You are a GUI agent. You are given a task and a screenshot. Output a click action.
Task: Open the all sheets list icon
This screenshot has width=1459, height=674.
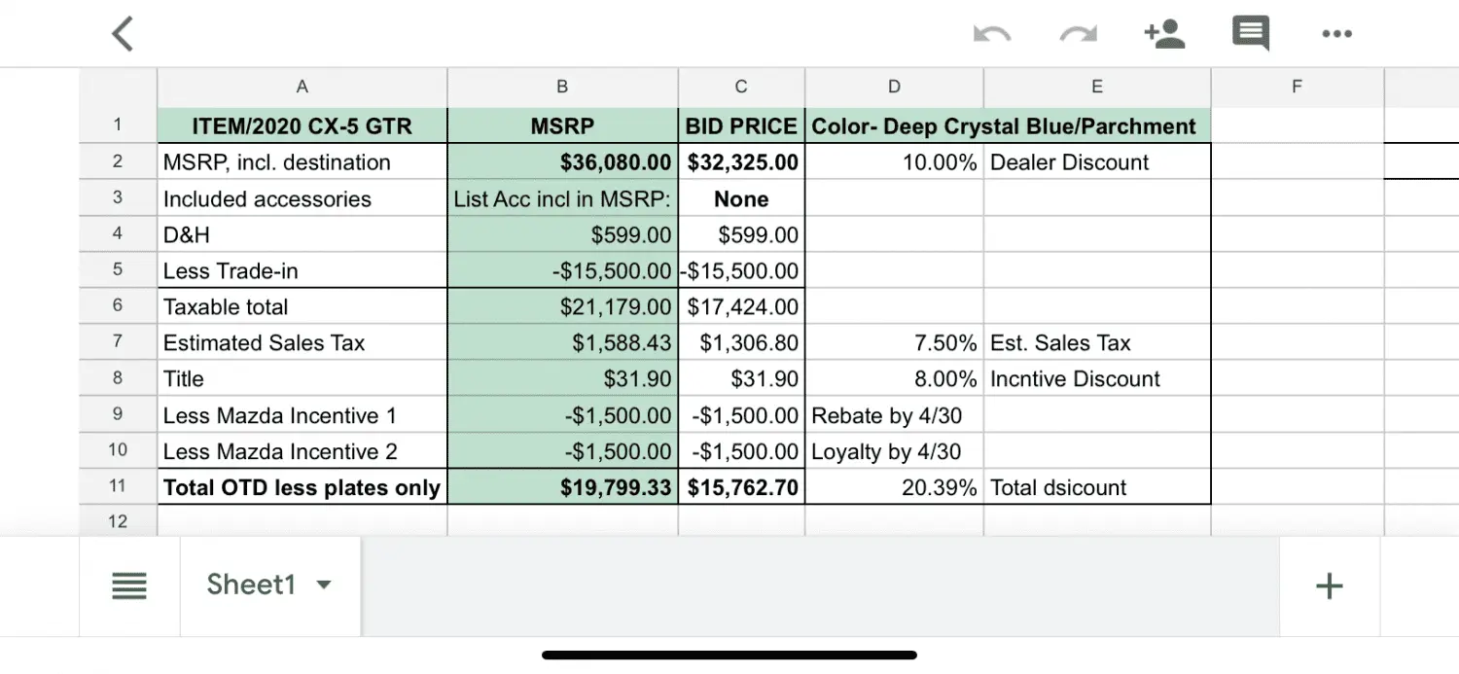129,585
